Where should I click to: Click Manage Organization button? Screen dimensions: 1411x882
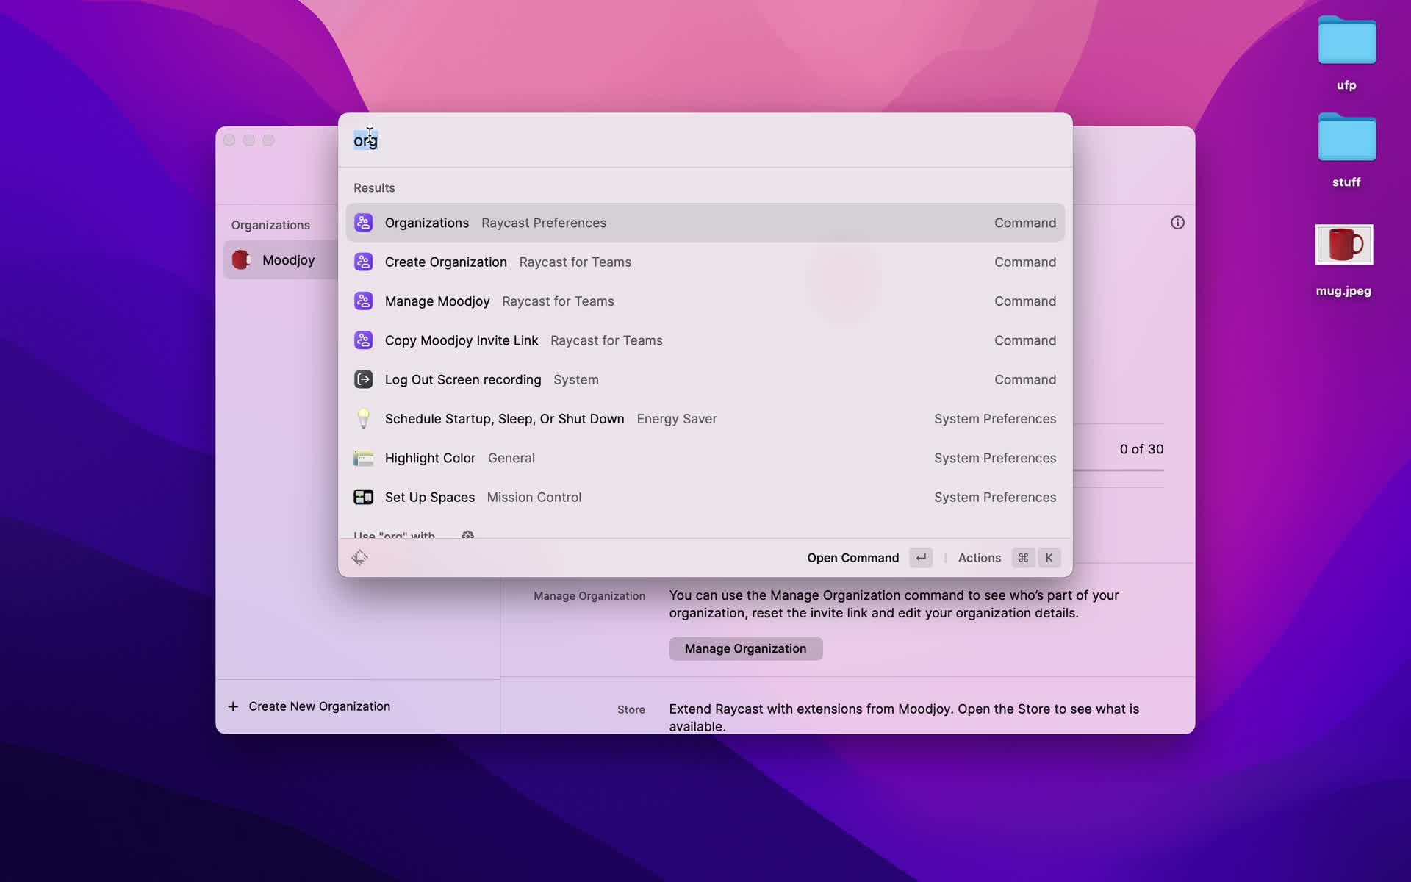coord(746,648)
